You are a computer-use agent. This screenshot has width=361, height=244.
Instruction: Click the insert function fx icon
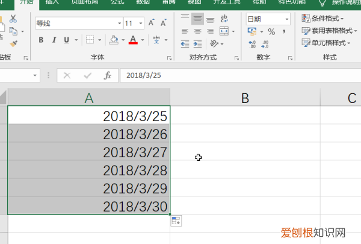(x=108, y=75)
